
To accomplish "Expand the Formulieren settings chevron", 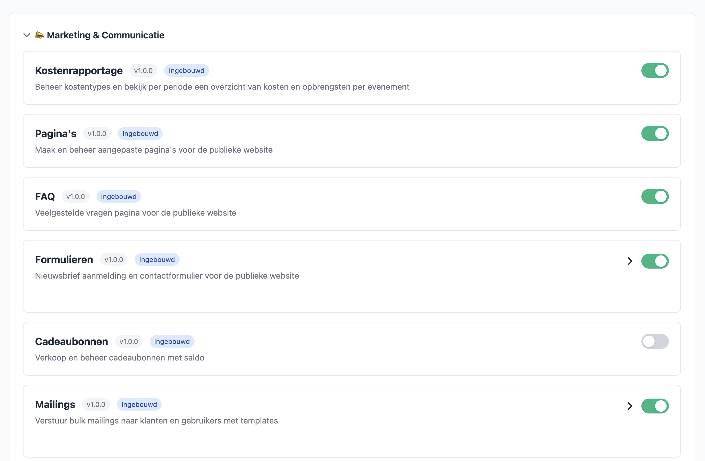I will click(630, 261).
